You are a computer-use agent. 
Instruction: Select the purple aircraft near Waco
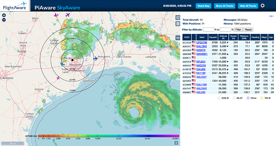coord(56,15)
